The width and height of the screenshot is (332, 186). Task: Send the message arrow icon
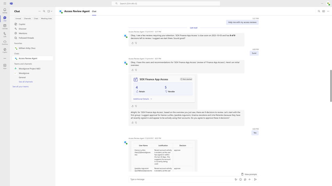point(255,179)
